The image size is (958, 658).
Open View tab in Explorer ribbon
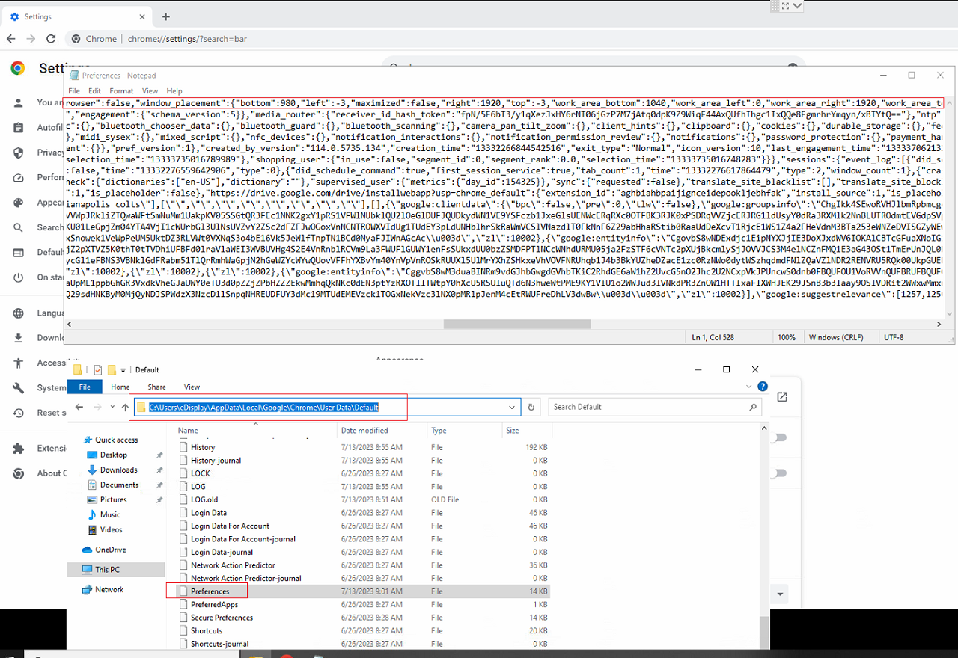192,387
